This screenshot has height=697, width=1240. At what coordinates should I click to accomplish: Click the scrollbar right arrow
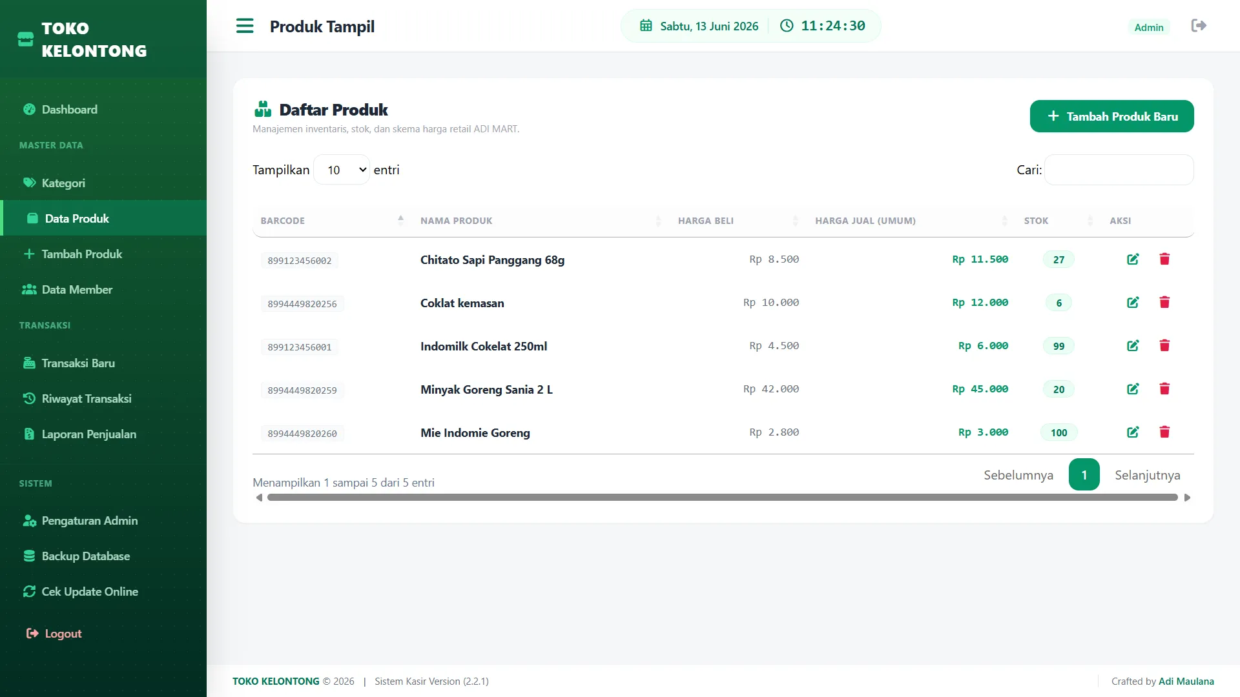pos(1187,498)
